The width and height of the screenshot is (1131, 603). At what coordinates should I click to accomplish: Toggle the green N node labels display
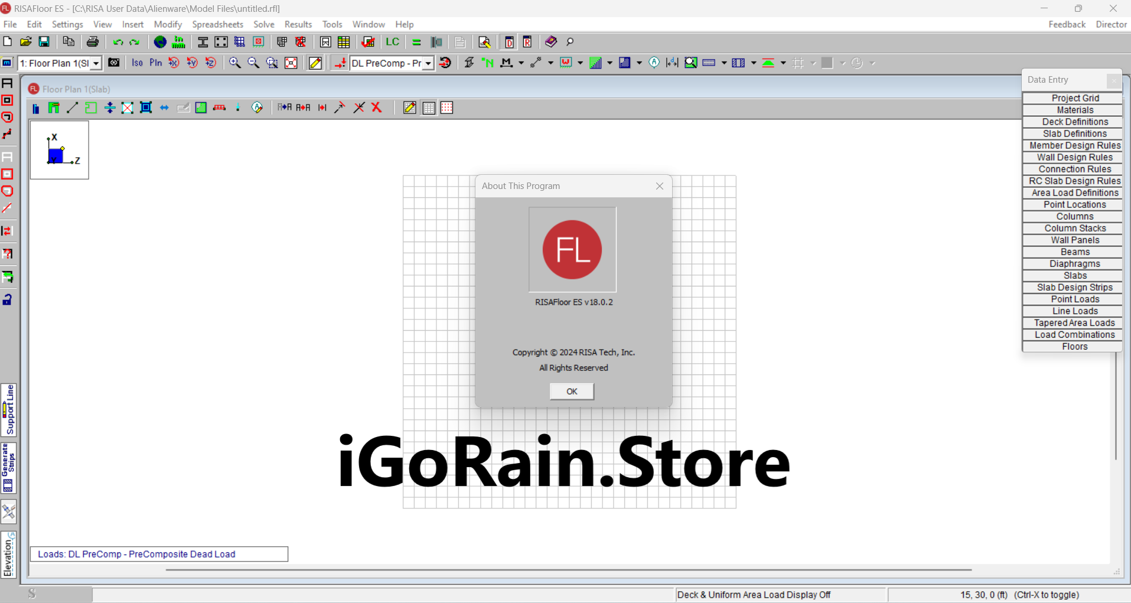coord(488,63)
